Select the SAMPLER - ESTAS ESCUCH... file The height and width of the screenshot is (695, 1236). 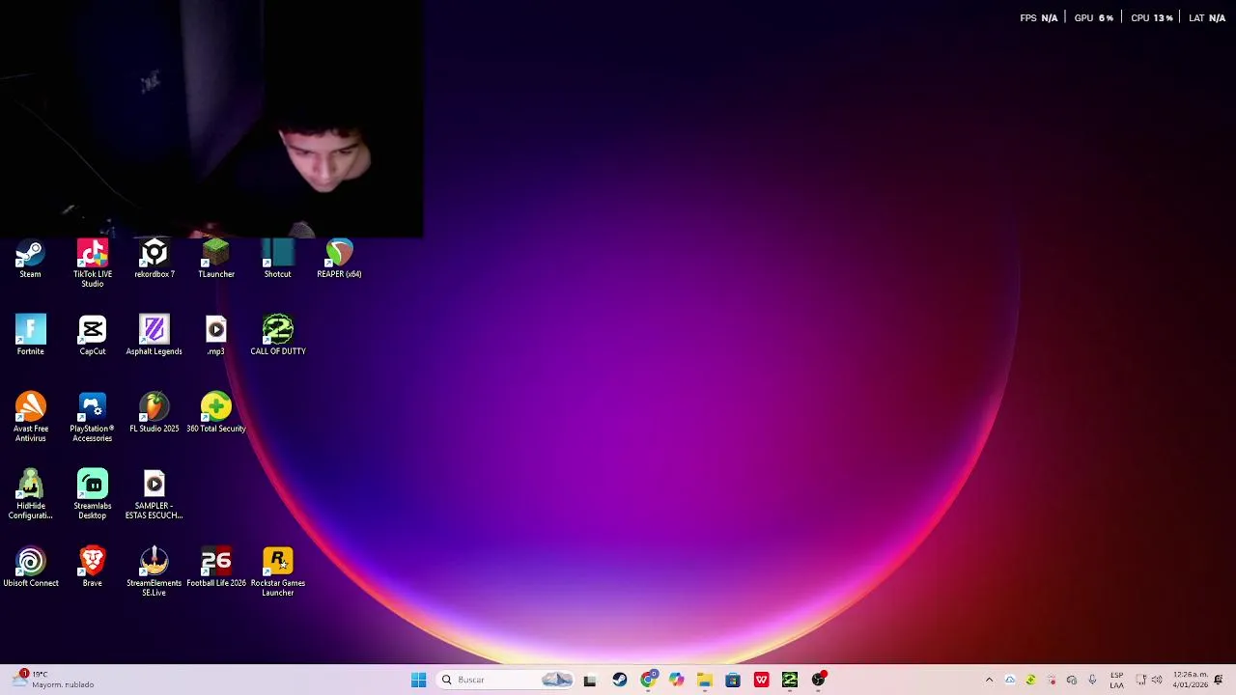154,494
